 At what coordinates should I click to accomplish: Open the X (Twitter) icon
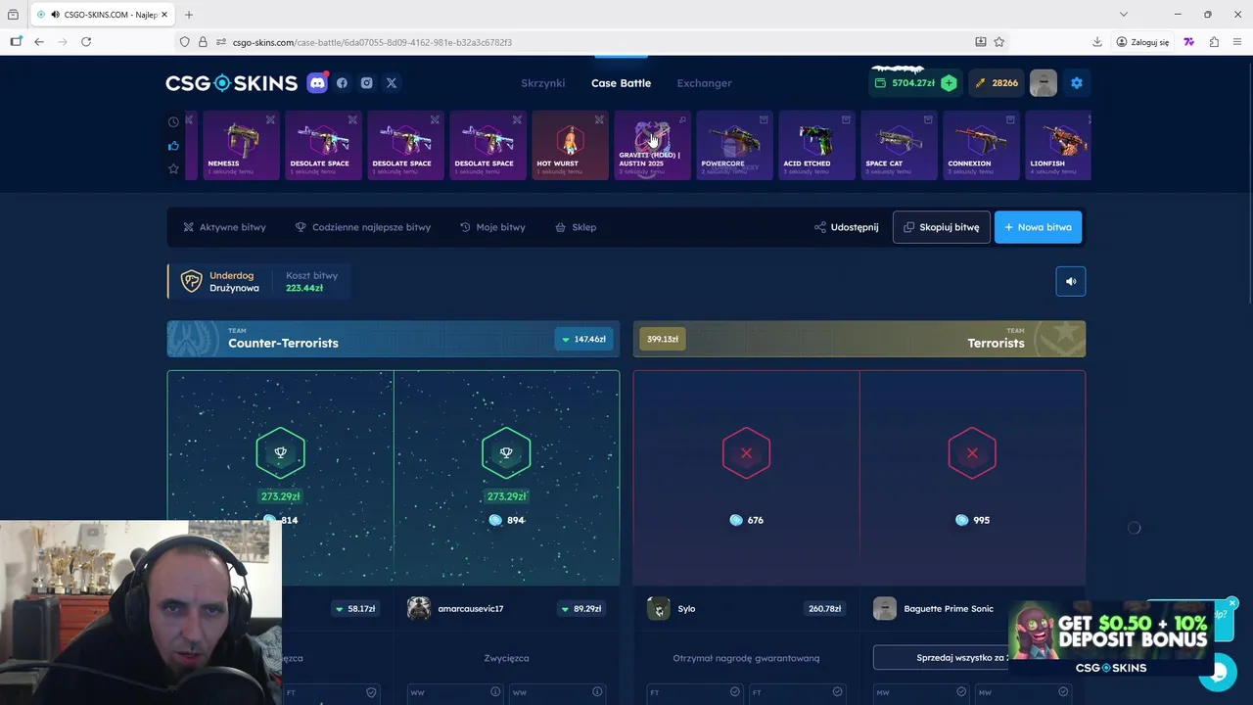(x=392, y=83)
